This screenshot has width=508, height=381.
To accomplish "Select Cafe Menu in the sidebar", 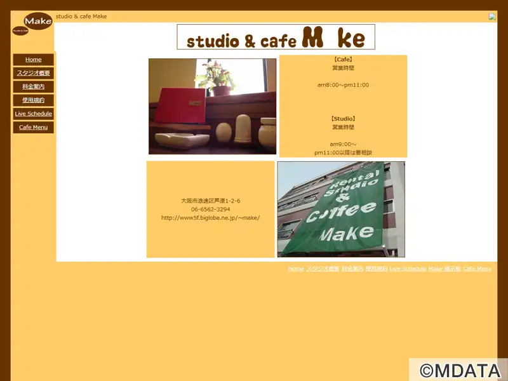I will click(x=33, y=127).
